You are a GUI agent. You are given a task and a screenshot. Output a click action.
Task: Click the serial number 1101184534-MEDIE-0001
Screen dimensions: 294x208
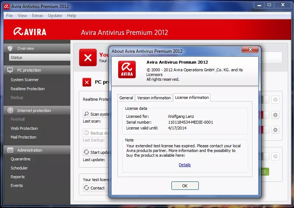pos(190,122)
